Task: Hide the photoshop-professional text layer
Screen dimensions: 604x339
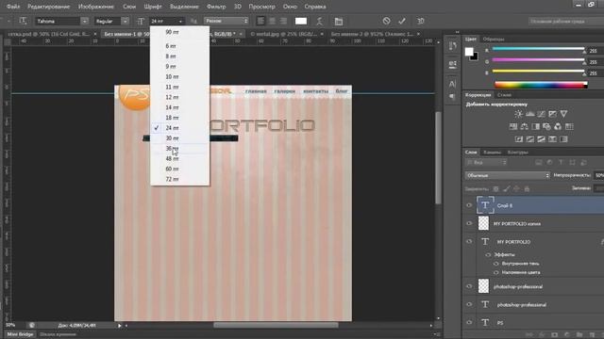Action: click(x=469, y=304)
